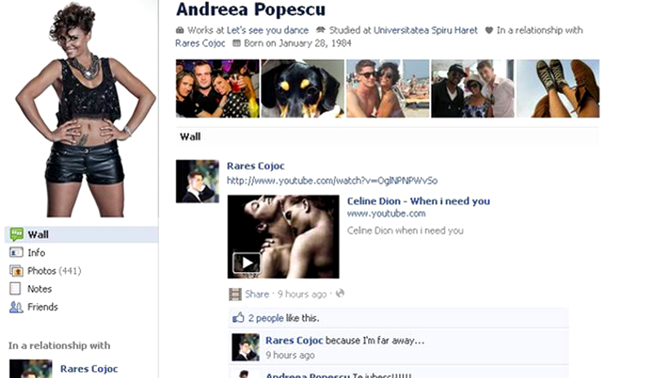Click Share under the video post
This screenshot has height=378, width=669.
tap(257, 294)
